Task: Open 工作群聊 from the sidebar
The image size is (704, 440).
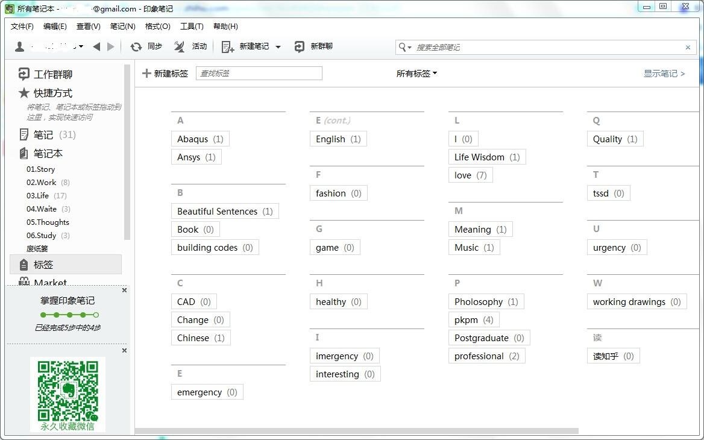Action: (x=52, y=74)
